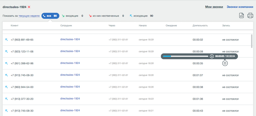This screenshot has width=256, height=116.
Task: Click the blue outgoing arrow icon in filters
Action: 131,16
